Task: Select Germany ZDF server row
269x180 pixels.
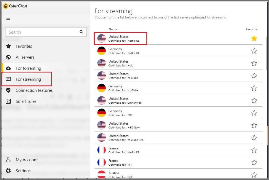Action: [x=179, y=113]
